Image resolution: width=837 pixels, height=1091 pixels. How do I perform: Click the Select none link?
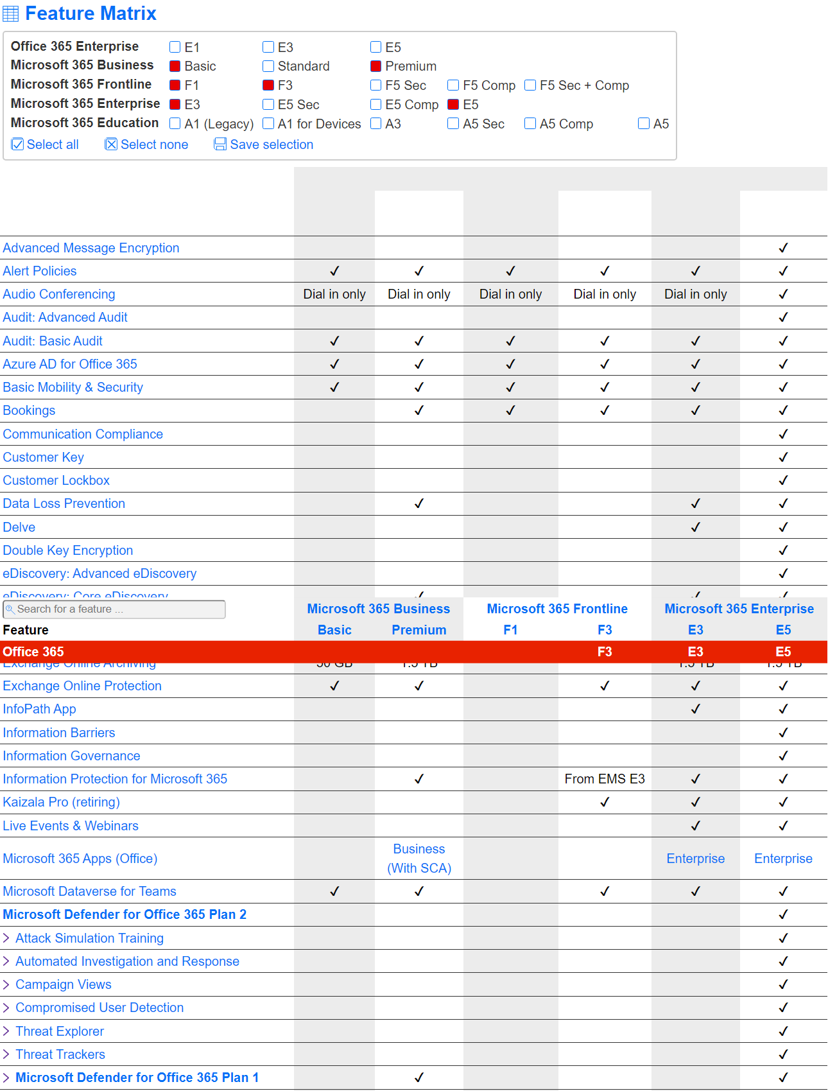(155, 144)
